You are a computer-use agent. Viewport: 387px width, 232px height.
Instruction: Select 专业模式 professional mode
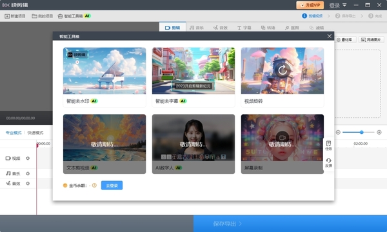[14, 133]
